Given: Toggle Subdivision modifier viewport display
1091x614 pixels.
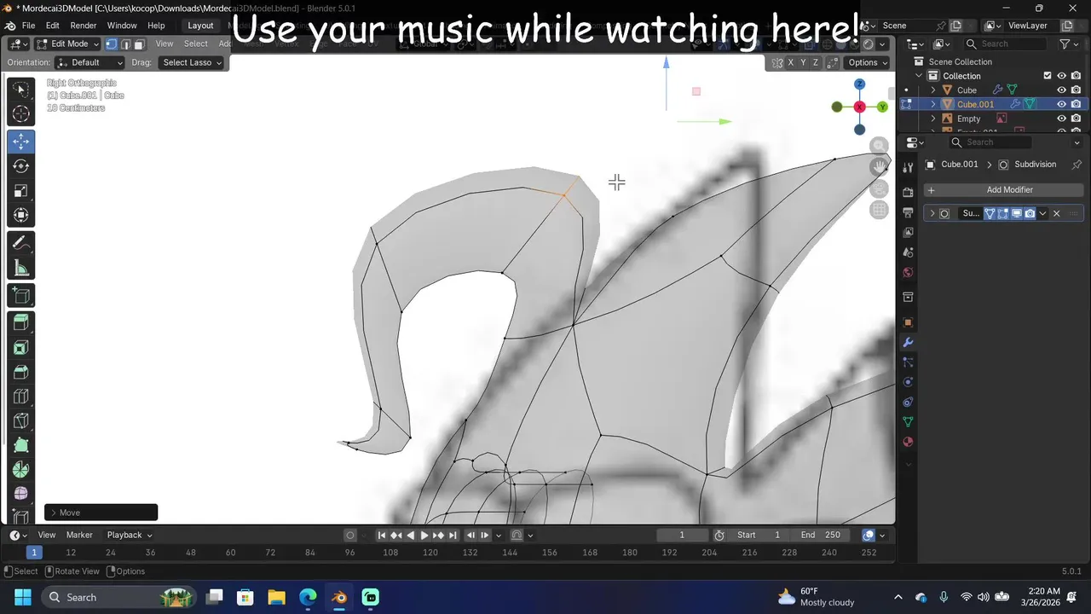Looking at the screenshot, I should [x=1017, y=213].
